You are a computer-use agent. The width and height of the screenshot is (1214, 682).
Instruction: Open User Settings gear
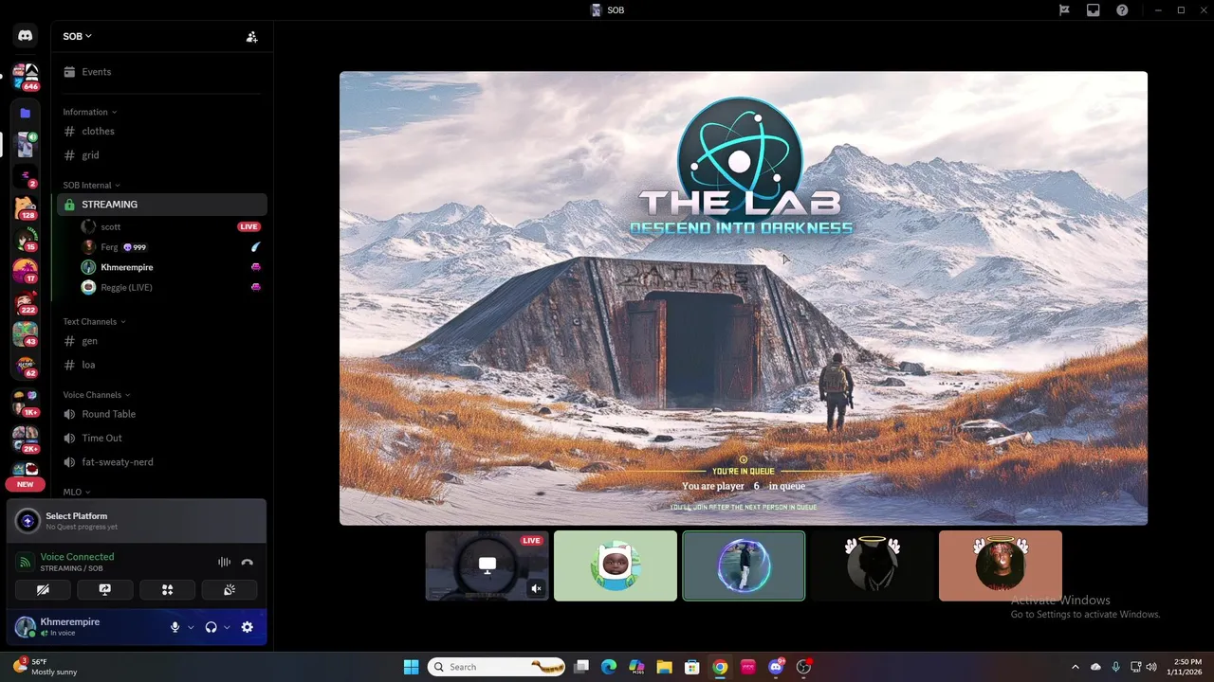click(248, 627)
